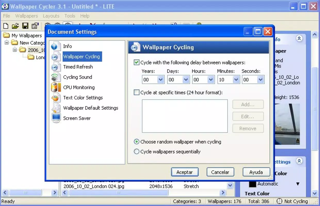Select Choose random wallpaper when cycling
The width and height of the screenshot is (320, 206).
pos(137,142)
